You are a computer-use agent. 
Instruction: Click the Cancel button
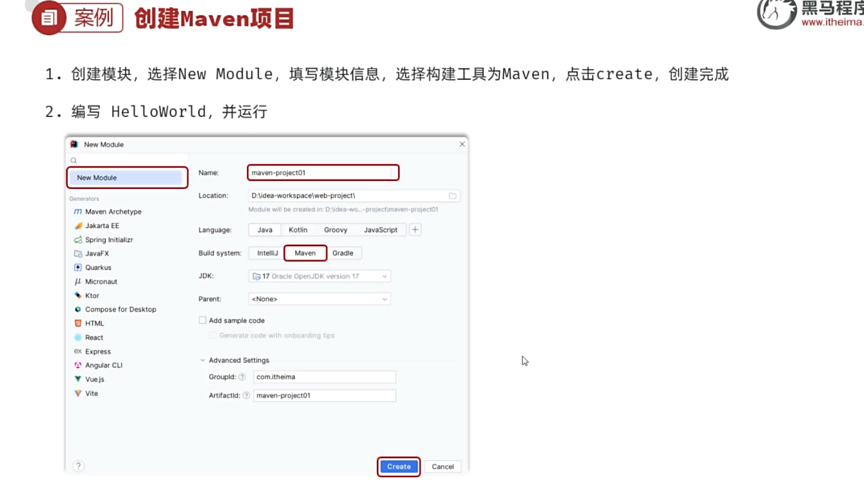tap(443, 466)
